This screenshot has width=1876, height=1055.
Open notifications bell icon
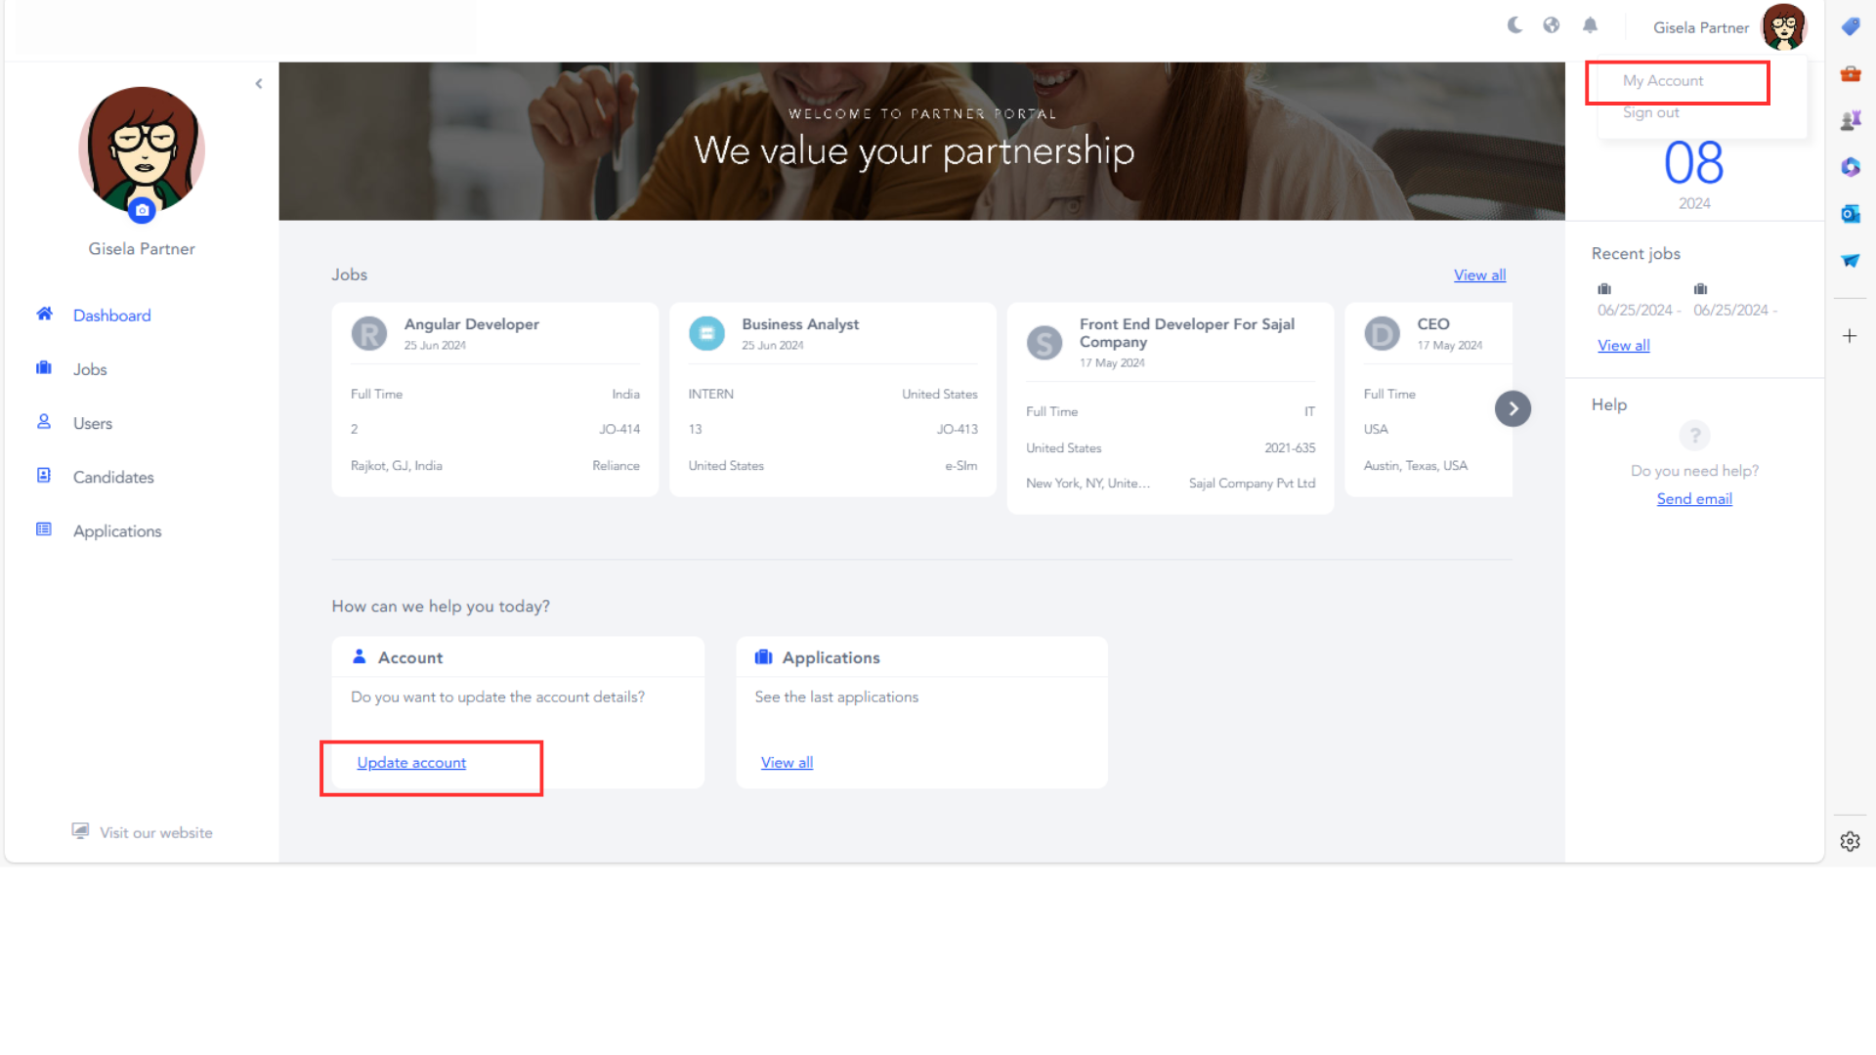coord(1590,25)
